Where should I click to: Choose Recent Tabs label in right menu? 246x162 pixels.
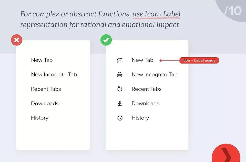tap(147, 89)
